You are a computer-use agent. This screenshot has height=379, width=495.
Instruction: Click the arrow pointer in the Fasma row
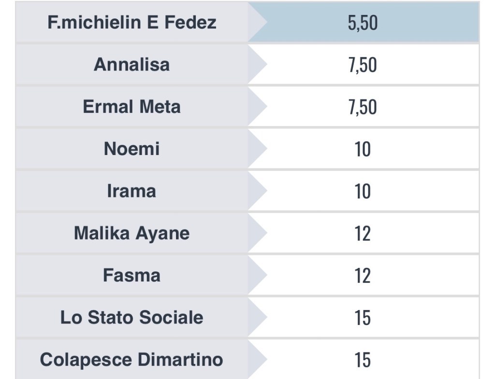click(258, 275)
